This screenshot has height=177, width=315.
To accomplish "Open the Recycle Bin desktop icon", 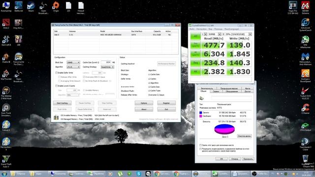I will 305,160.
